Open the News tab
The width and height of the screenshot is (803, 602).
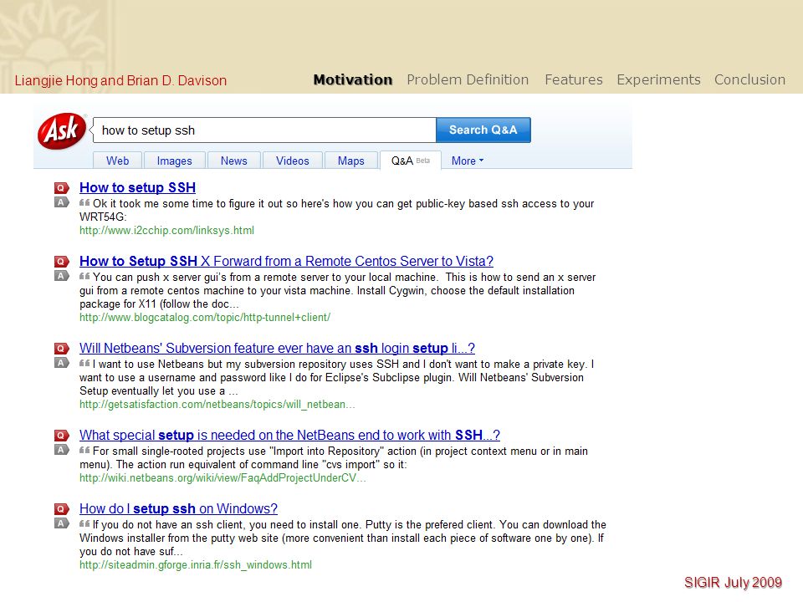(x=233, y=161)
